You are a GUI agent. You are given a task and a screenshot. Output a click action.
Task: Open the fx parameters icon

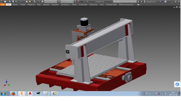[x=82, y=2]
